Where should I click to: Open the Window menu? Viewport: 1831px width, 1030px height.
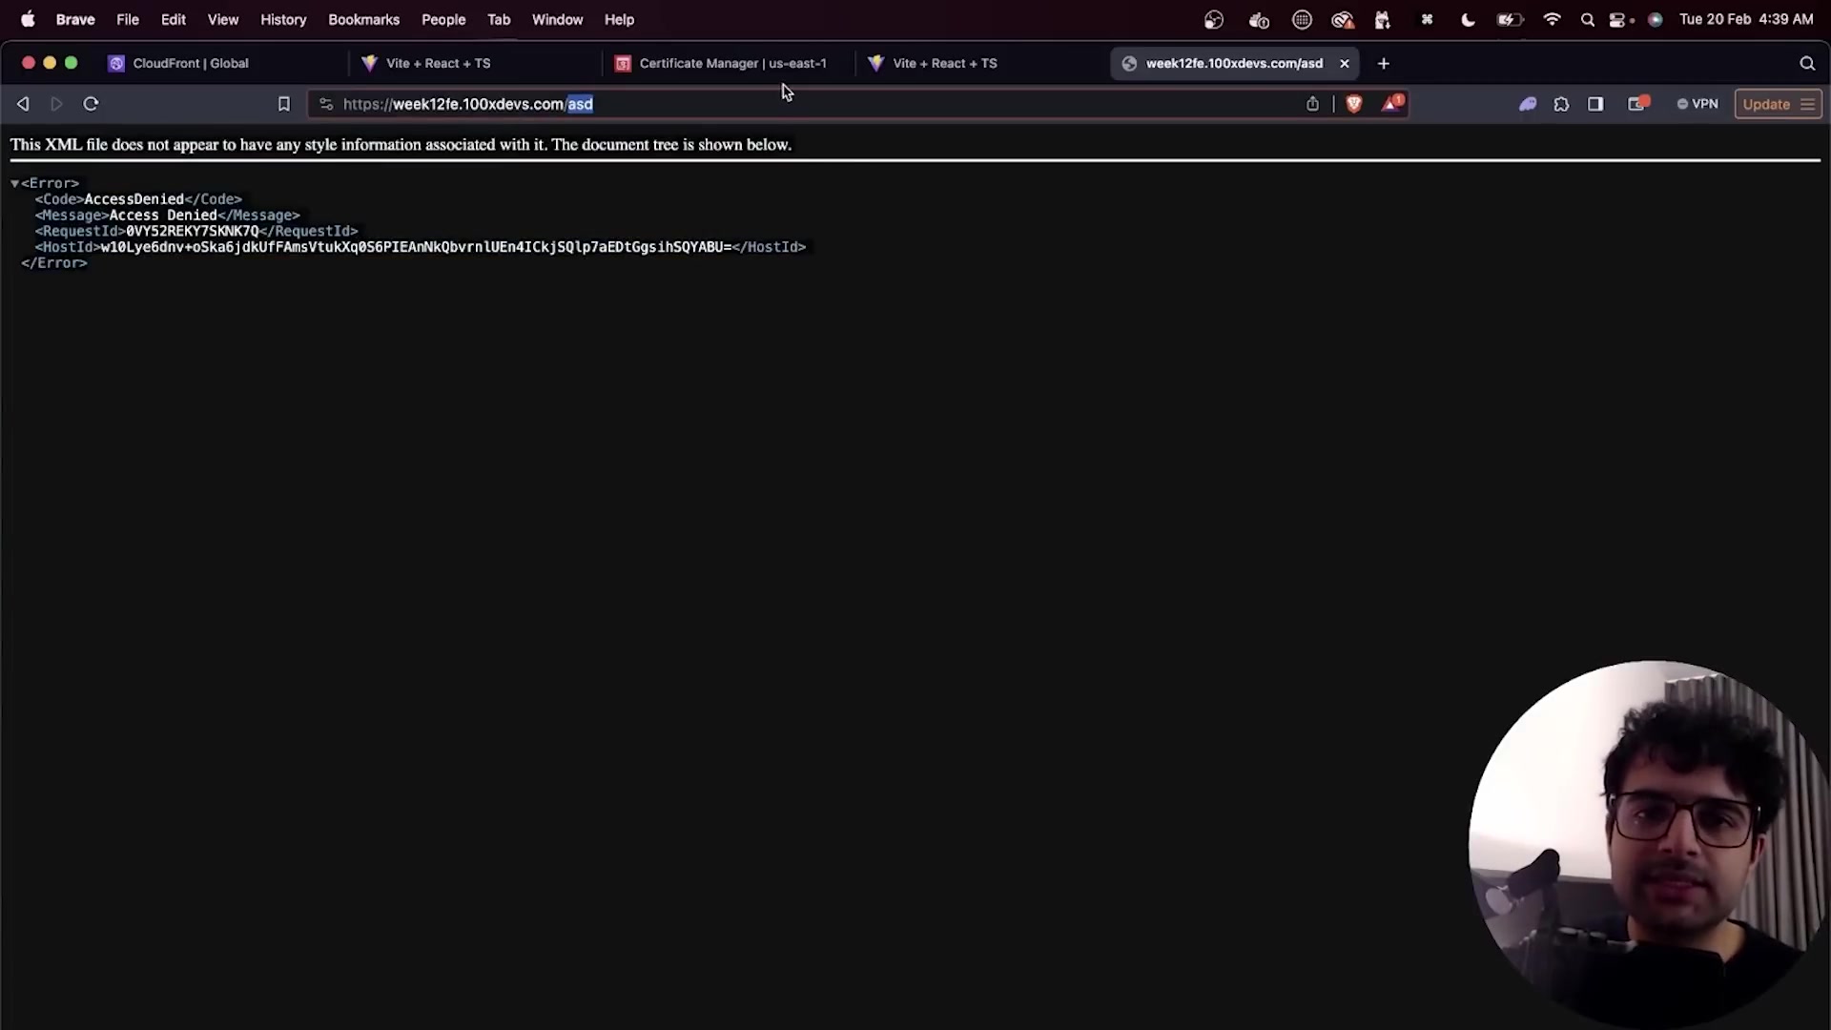click(557, 19)
